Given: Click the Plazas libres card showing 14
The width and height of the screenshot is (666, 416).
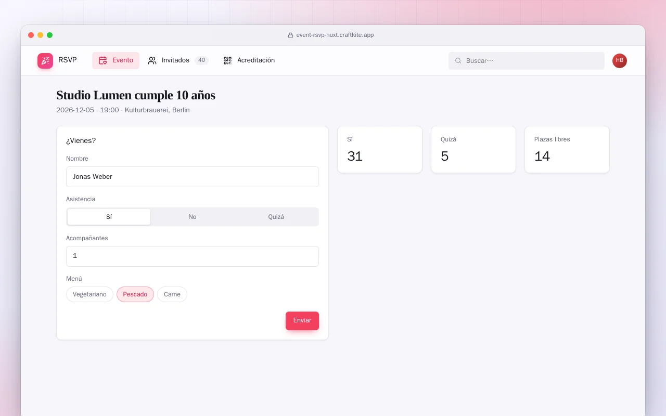Looking at the screenshot, I should tap(567, 150).
